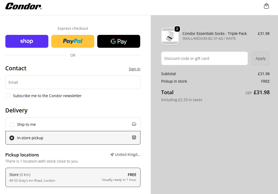
Task: Click the delivery truck icon beside Ship to me
Action: (x=134, y=124)
